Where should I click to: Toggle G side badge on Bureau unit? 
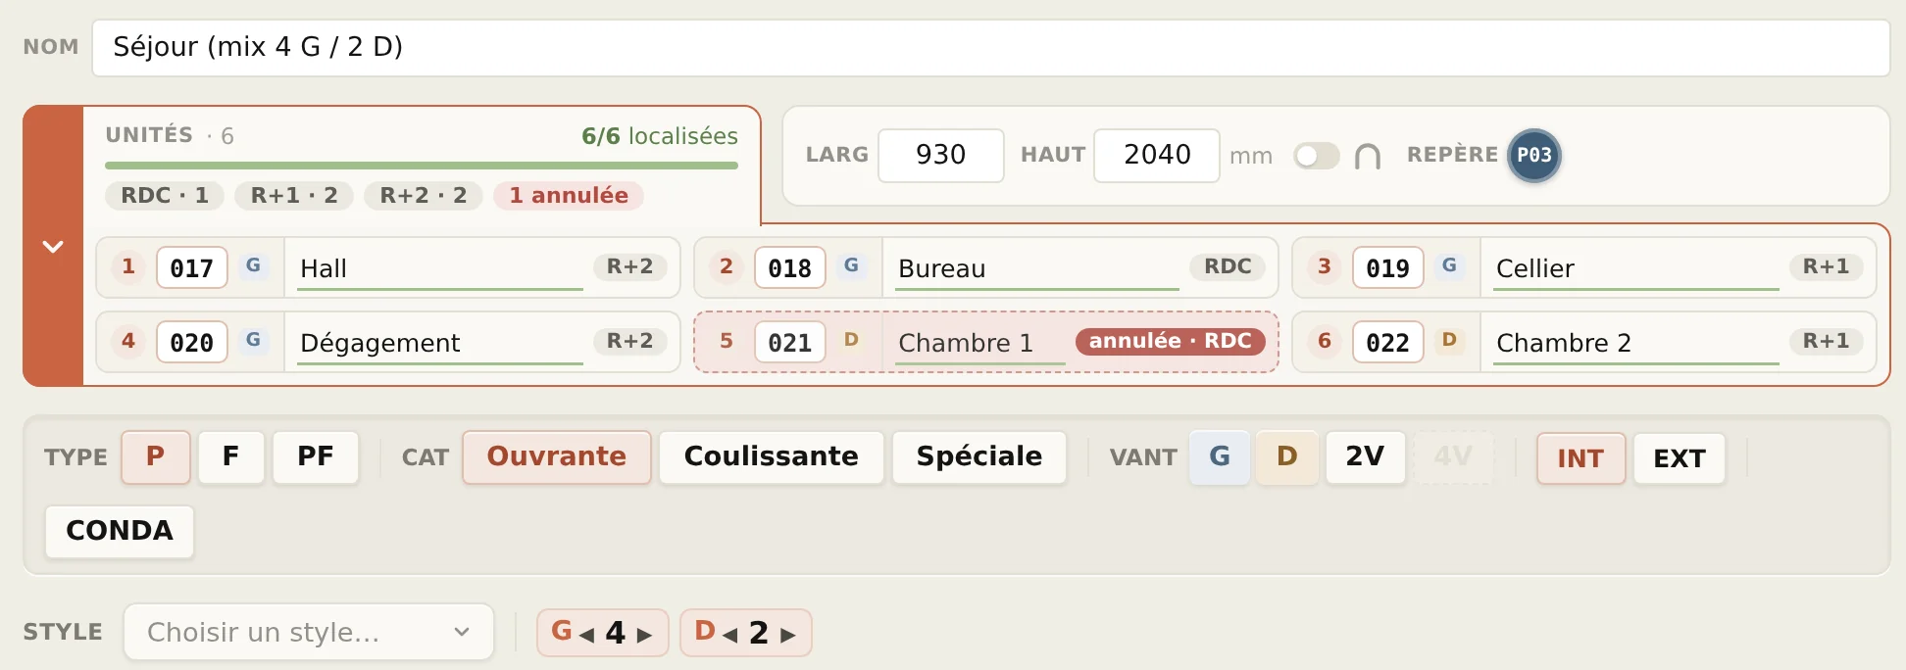[851, 265]
